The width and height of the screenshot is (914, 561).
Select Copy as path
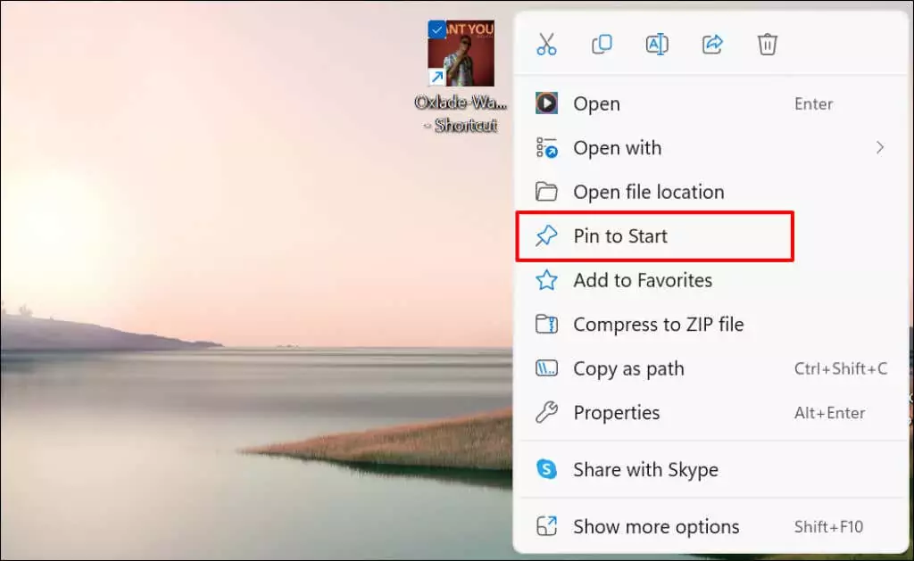[x=710, y=368]
